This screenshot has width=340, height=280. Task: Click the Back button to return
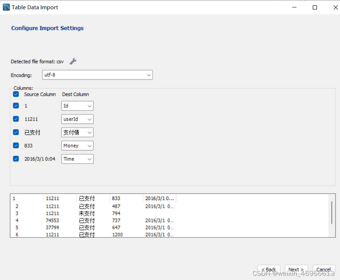(x=268, y=269)
